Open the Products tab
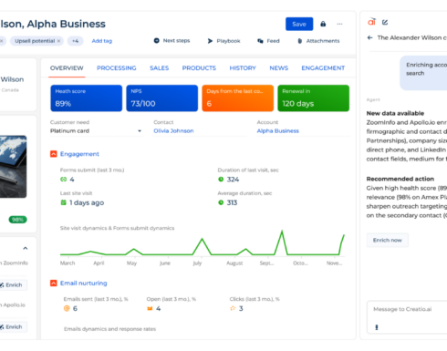447x351 pixels. point(199,68)
